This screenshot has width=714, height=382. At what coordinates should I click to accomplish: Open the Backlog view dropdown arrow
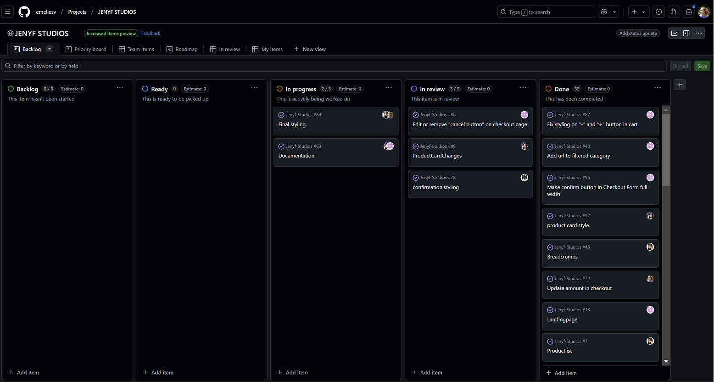(50, 49)
